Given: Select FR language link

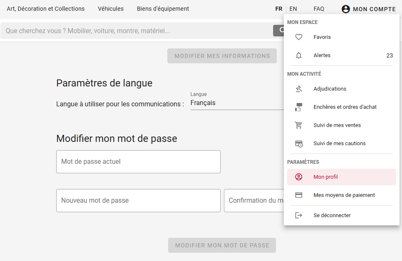Looking at the screenshot, I should [x=279, y=9].
